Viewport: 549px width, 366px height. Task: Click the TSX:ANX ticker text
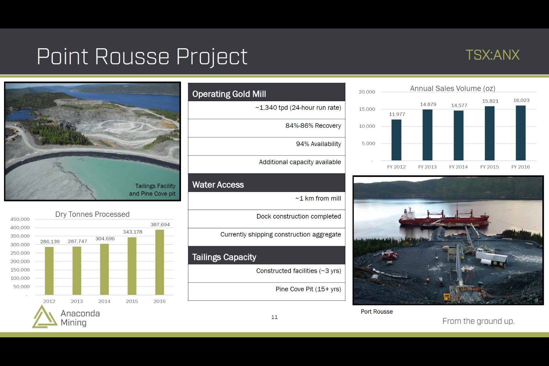(492, 55)
